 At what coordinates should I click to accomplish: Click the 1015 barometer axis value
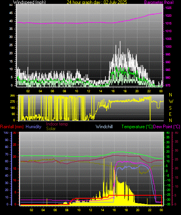click(168, 24)
